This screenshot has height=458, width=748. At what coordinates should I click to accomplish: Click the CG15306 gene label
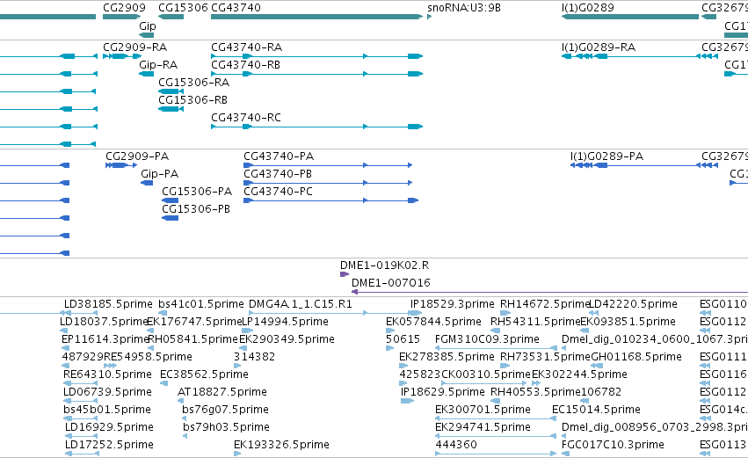[183, 8]
